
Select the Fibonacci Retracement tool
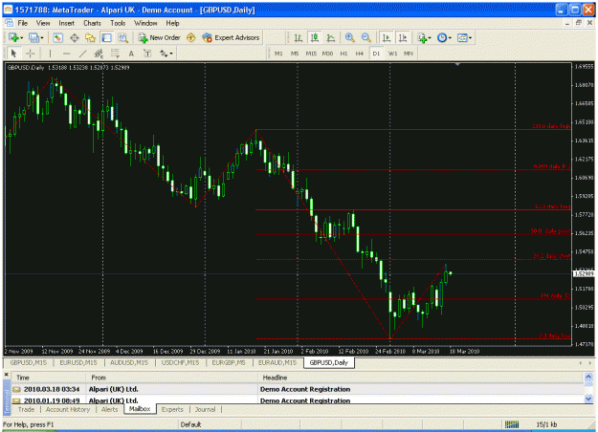[115, 54]
